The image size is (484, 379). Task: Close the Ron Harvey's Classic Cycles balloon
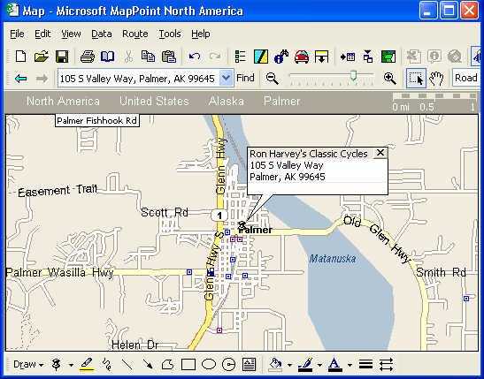(380, 153)
